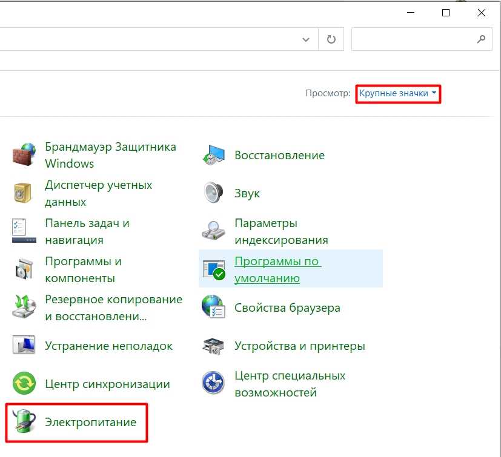Screen dimensions: 501x457
Task: Minimize the Control Panel window
Action: 411,13
